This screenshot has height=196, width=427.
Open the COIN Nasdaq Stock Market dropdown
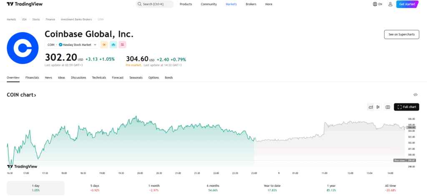point(72,45)
